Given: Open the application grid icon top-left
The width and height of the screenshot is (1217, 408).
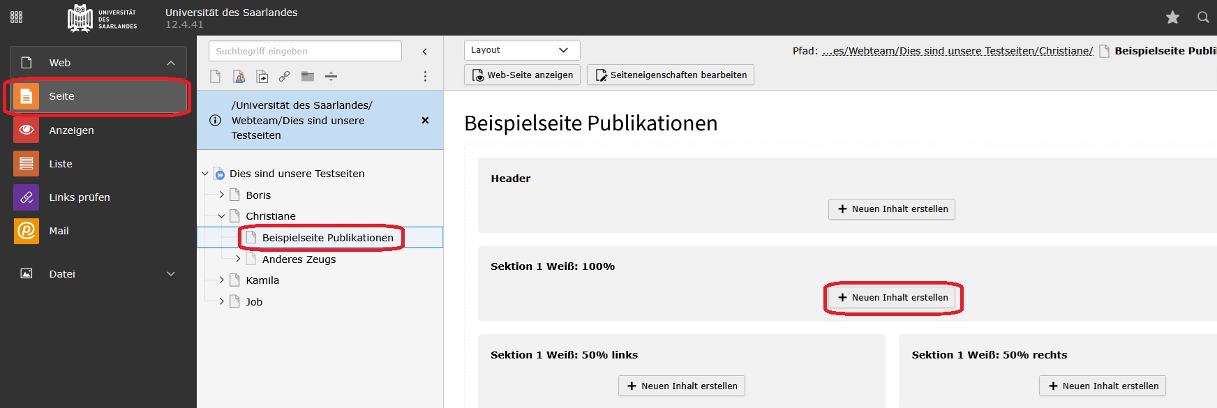Looking at the screenshot, I should click(17, 17).
